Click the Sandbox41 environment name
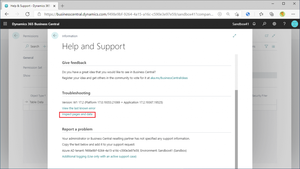300x169 pixels. tap(241, 24)
